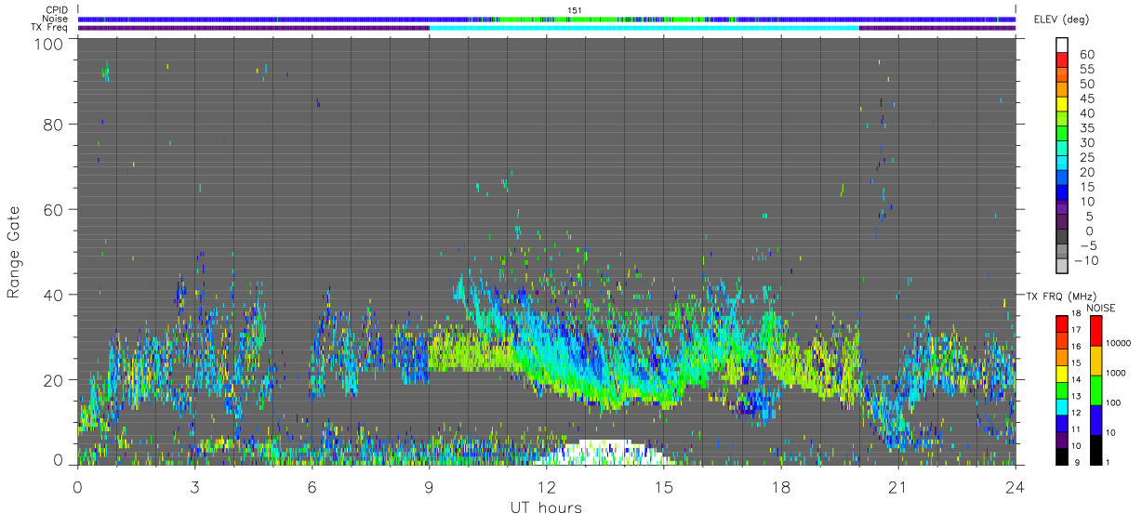1142x527 pixels.
Task: Pick yellow TX FRQ swatch between 14 and 15
Action: tap(1062, 374)
